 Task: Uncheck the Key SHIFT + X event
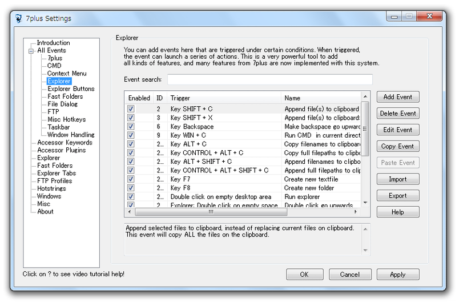point(131,118)
